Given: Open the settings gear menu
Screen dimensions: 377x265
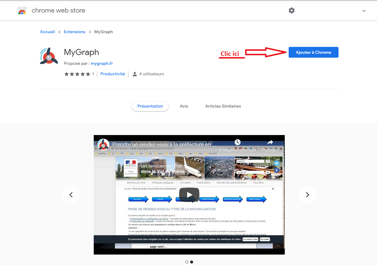Looking at the screenshot, I should 292,10.
